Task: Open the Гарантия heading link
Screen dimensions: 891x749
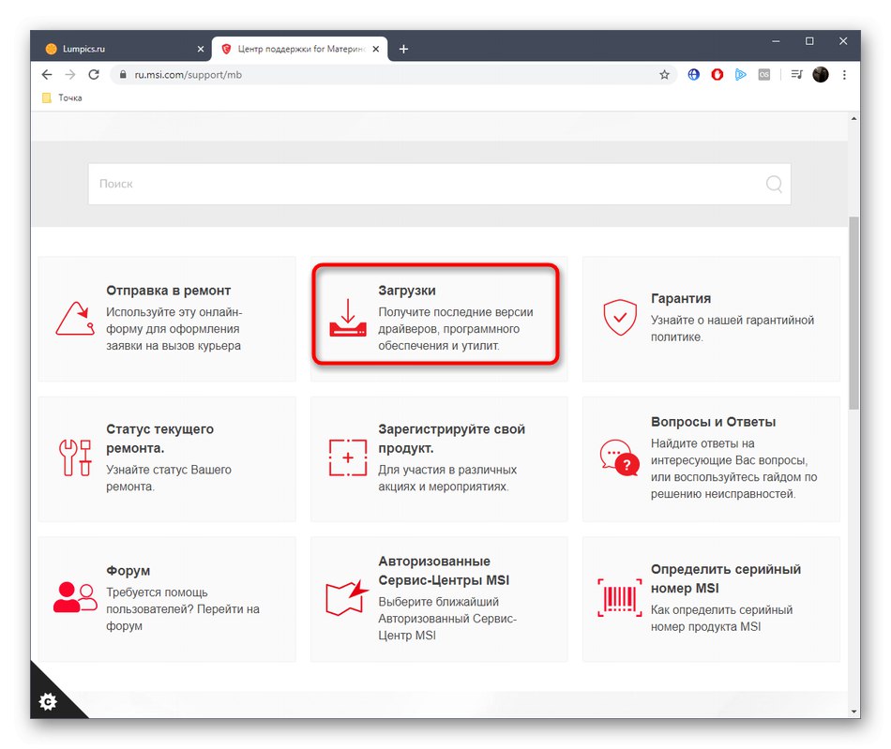Action: tap(681, 298)
